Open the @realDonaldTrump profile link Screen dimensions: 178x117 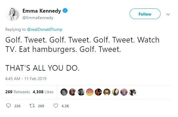click(x=45, y=29)
